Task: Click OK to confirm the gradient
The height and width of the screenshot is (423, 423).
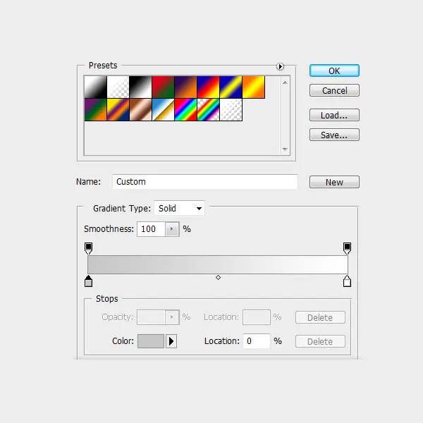Action: (334, 70)
